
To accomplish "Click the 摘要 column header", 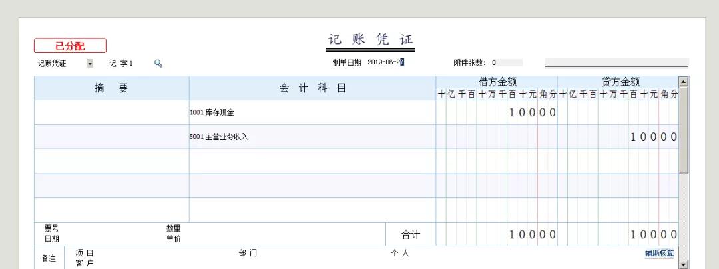I will click(x=111, y=88).
